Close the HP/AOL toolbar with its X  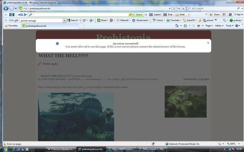click(x=6, y=14)
